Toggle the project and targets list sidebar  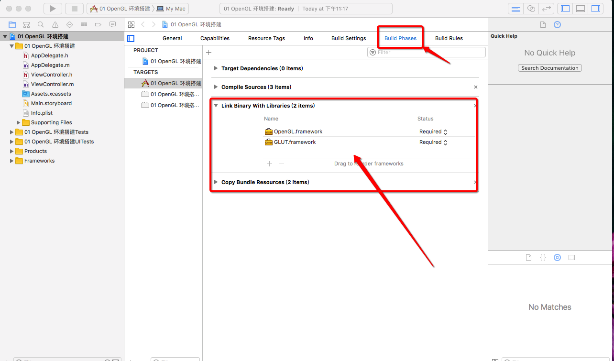[131, 38]
